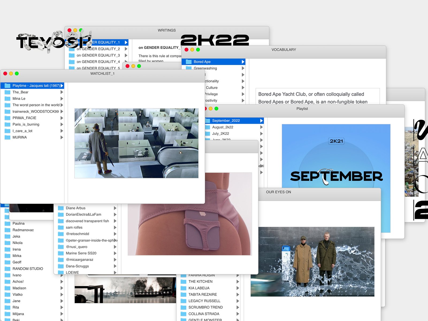The image size is (428, 321).
Task: Select the Nikola folder icon
Action: coord(7,243)
